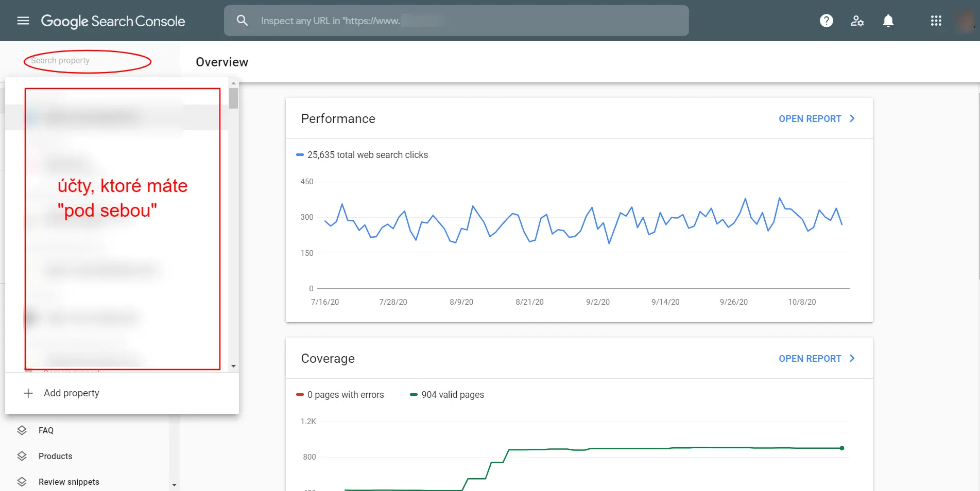Click the plus icon next to Add property

tap(28, 393)
